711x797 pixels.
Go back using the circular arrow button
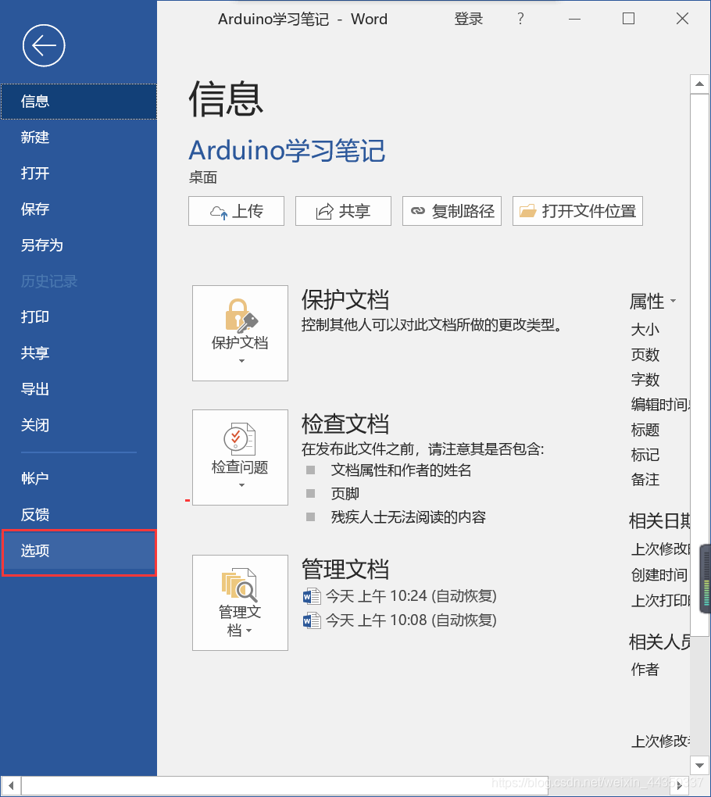pos(44,45)
